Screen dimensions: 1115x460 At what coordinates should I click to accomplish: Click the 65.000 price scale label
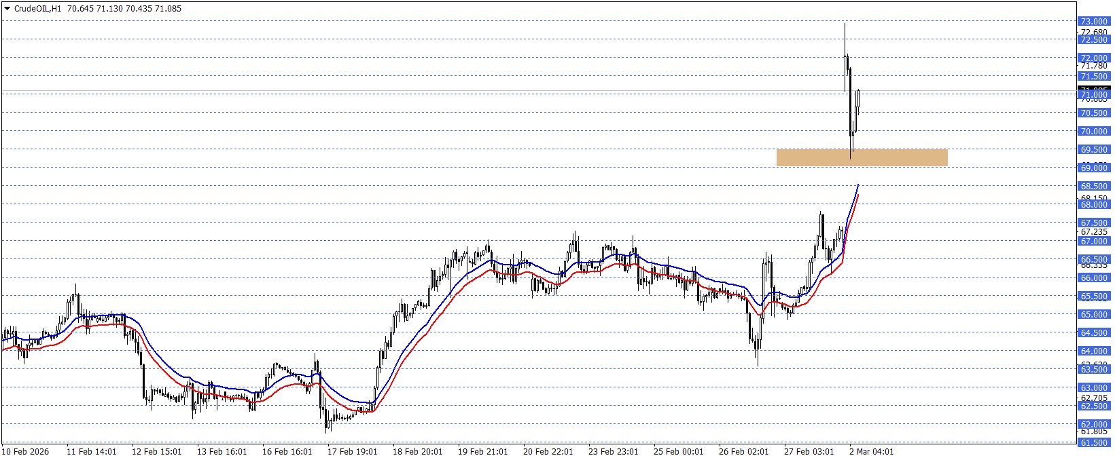pos(1094,315)
